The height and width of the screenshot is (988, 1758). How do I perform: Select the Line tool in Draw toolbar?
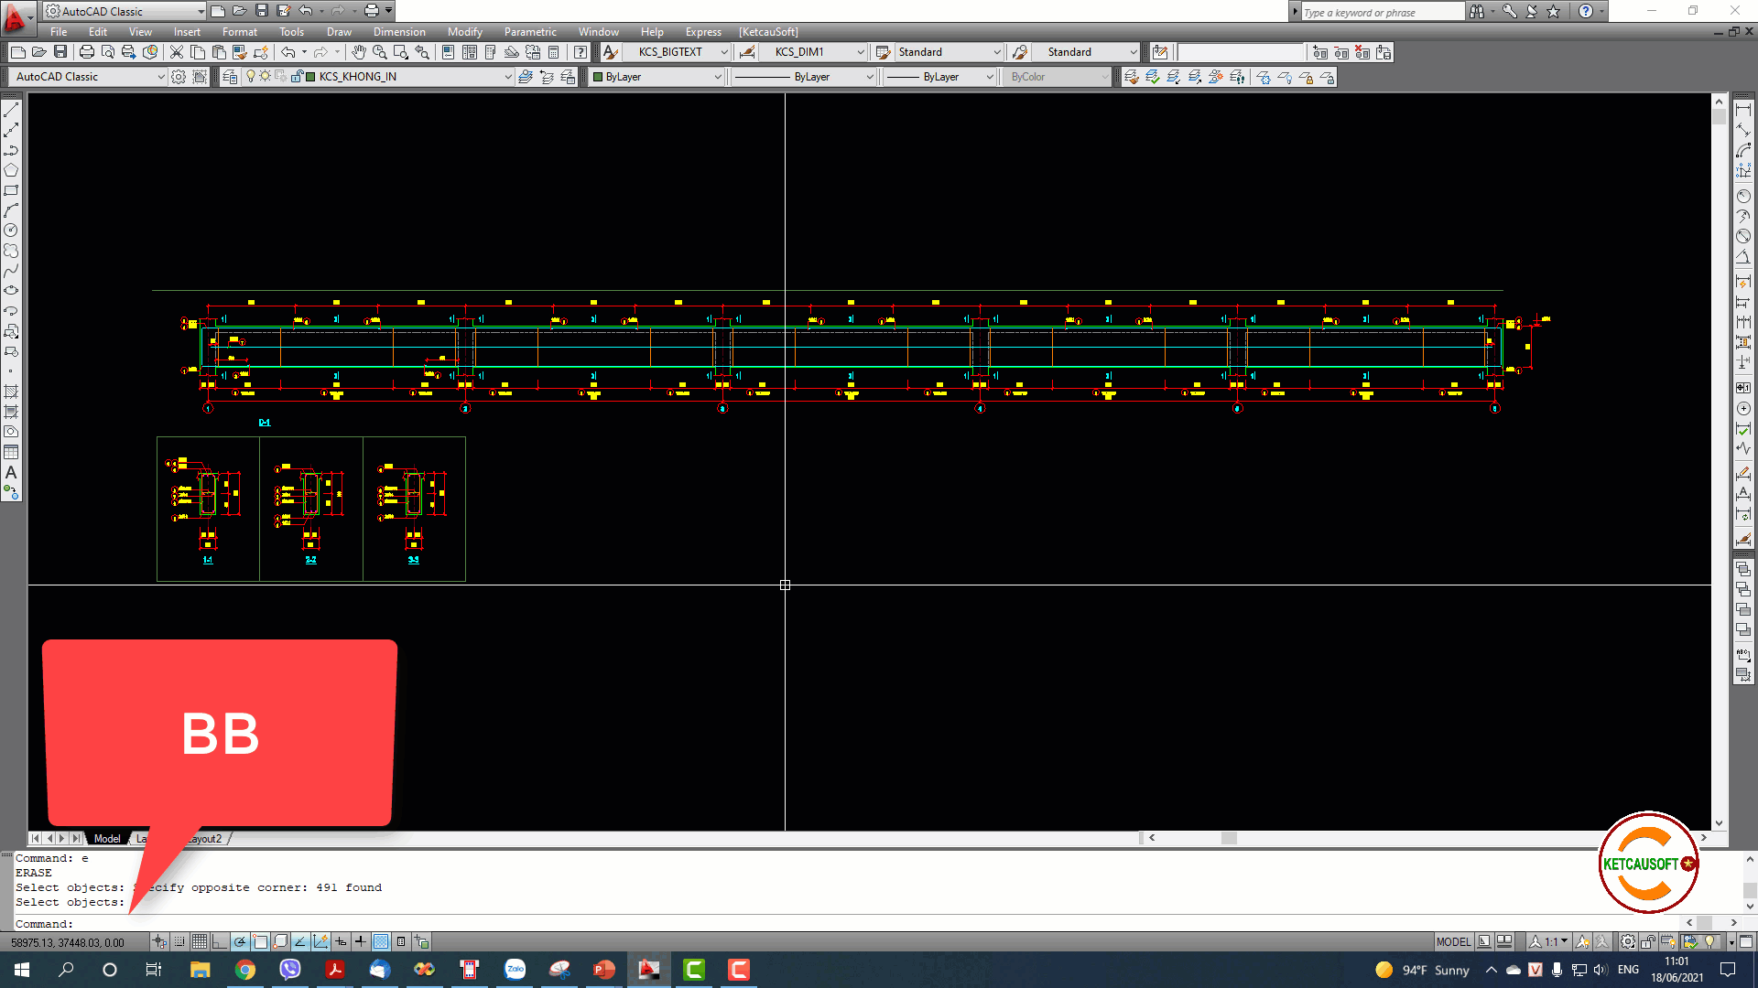click(x=11, y=110)
